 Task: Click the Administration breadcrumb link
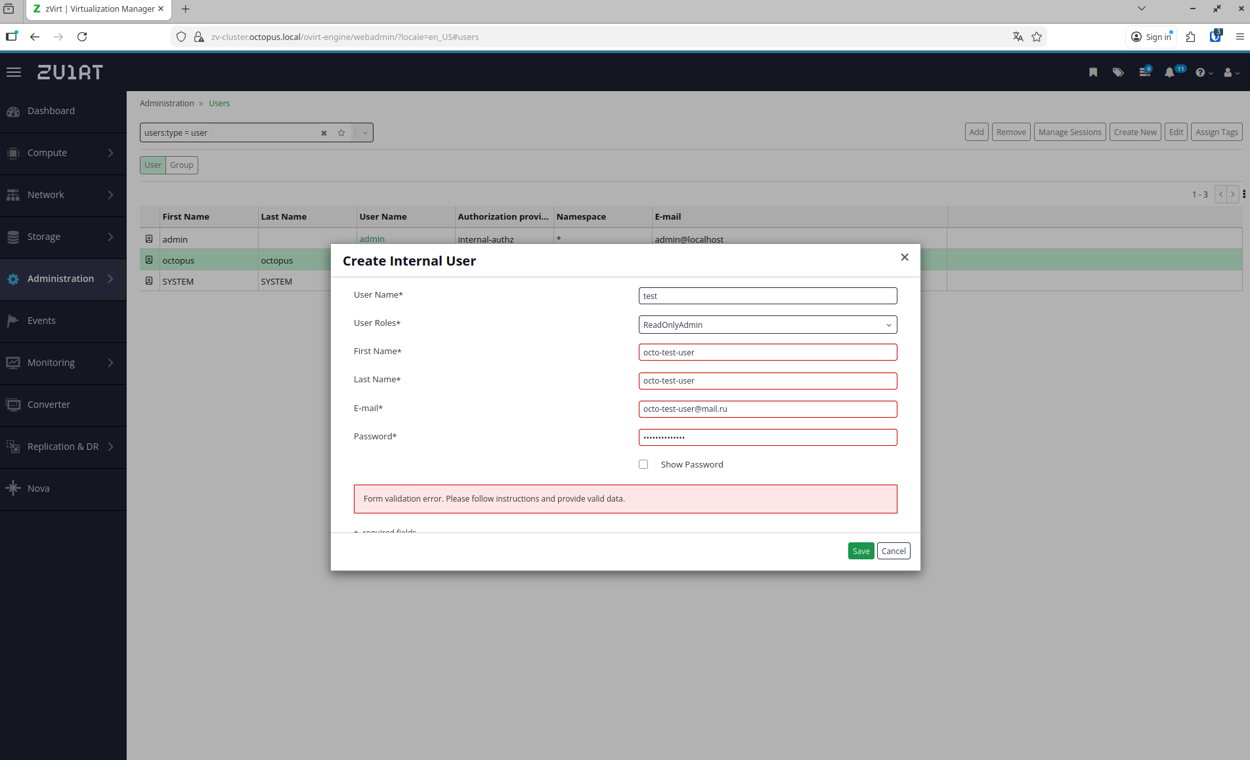pyautogui.click(x=167, y=104)
